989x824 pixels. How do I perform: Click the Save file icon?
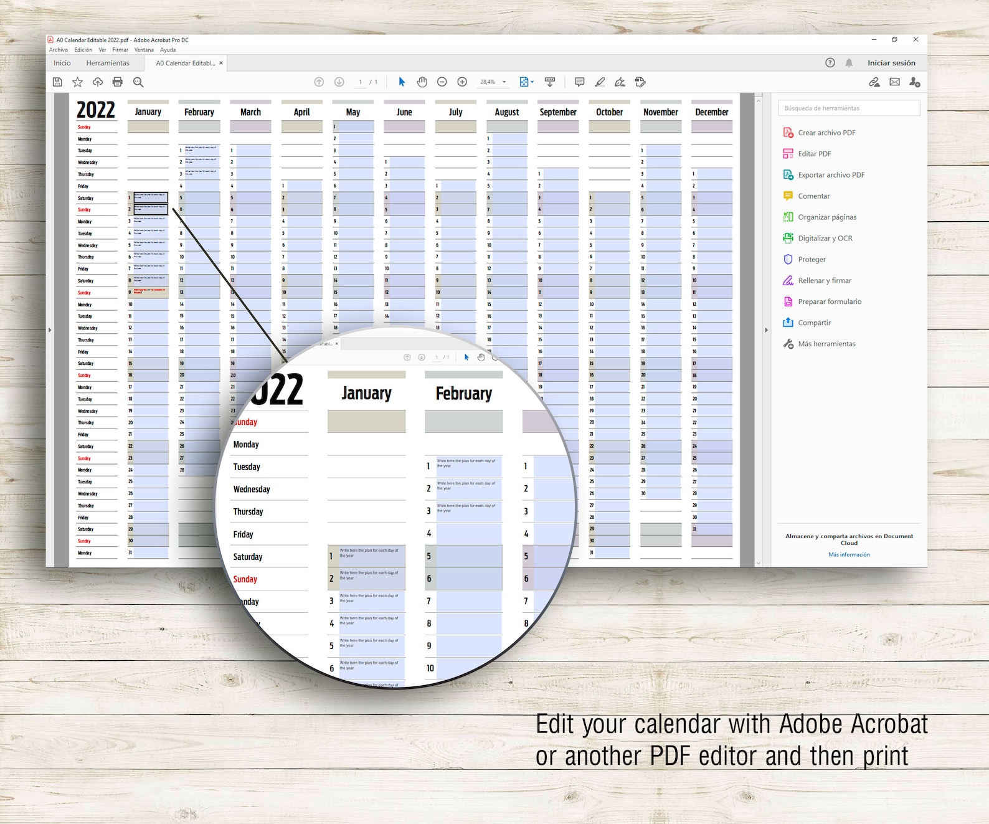tap(57, 82)
